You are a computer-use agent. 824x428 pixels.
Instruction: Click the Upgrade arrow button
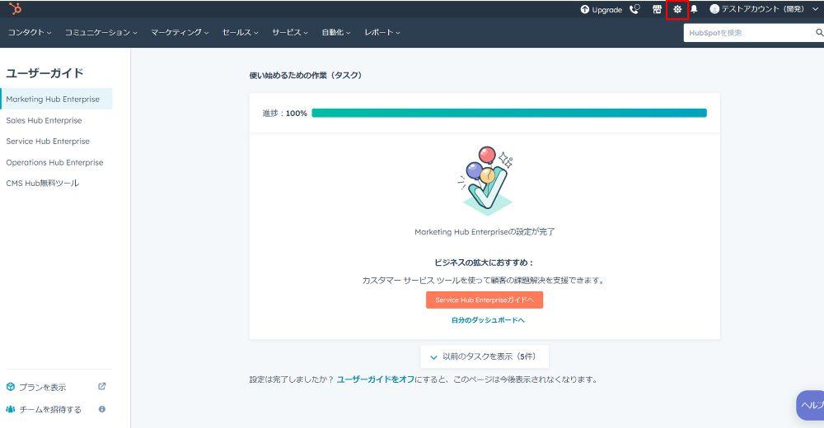click(x=602, y=9)
